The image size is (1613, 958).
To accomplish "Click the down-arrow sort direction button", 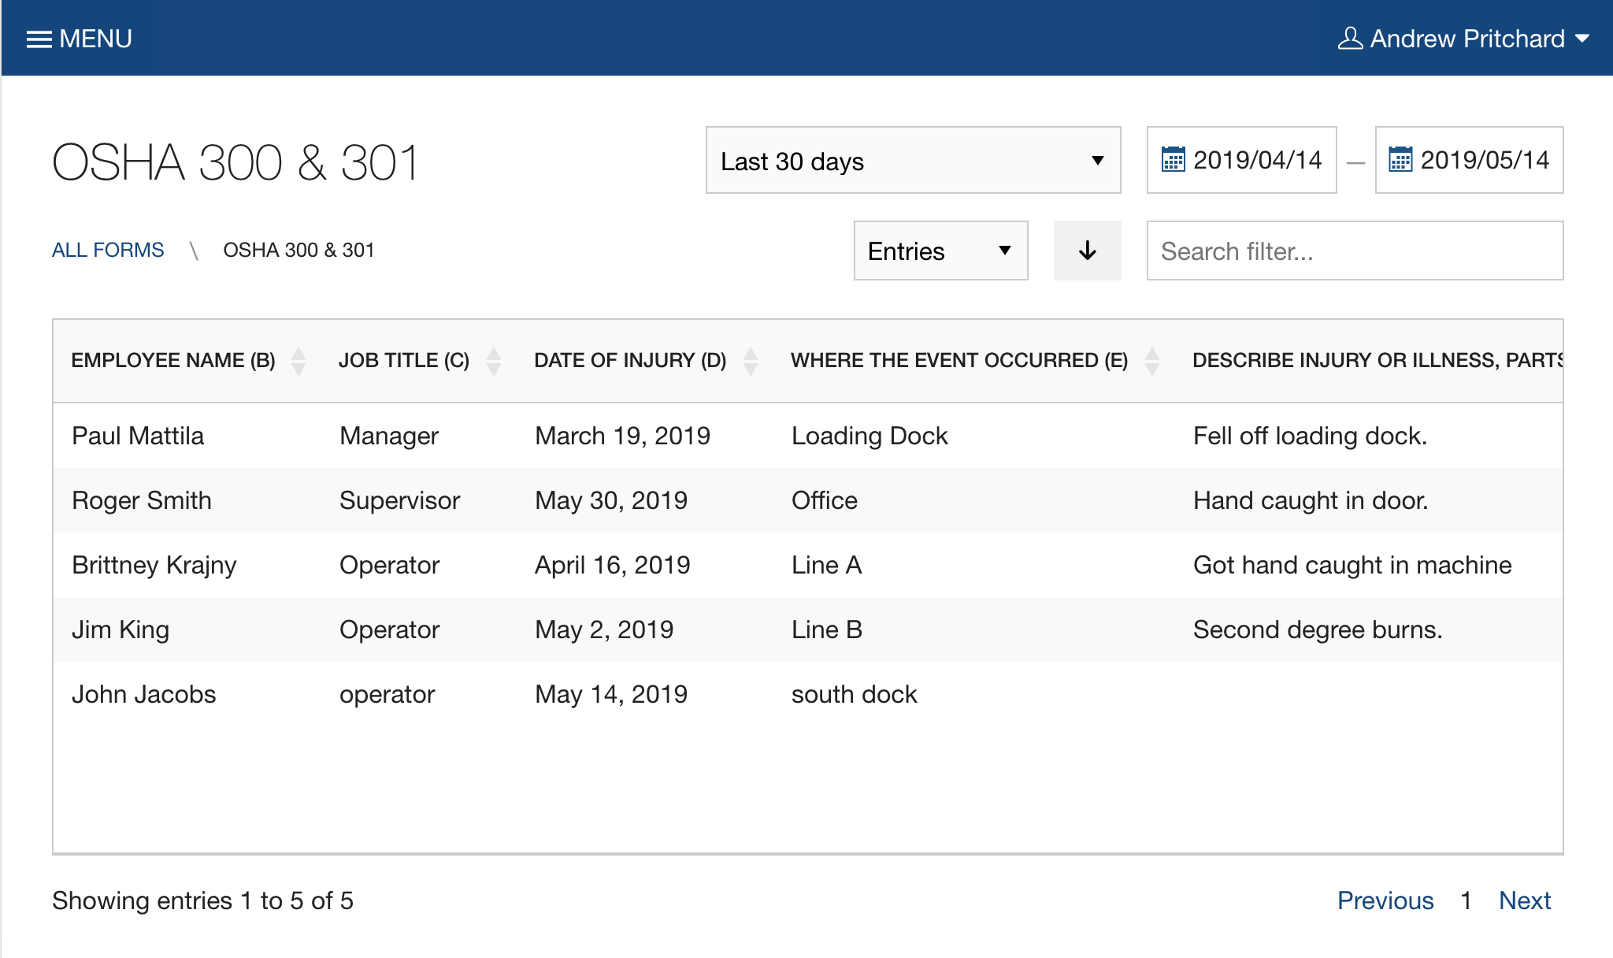I will tap(1087, 251).
